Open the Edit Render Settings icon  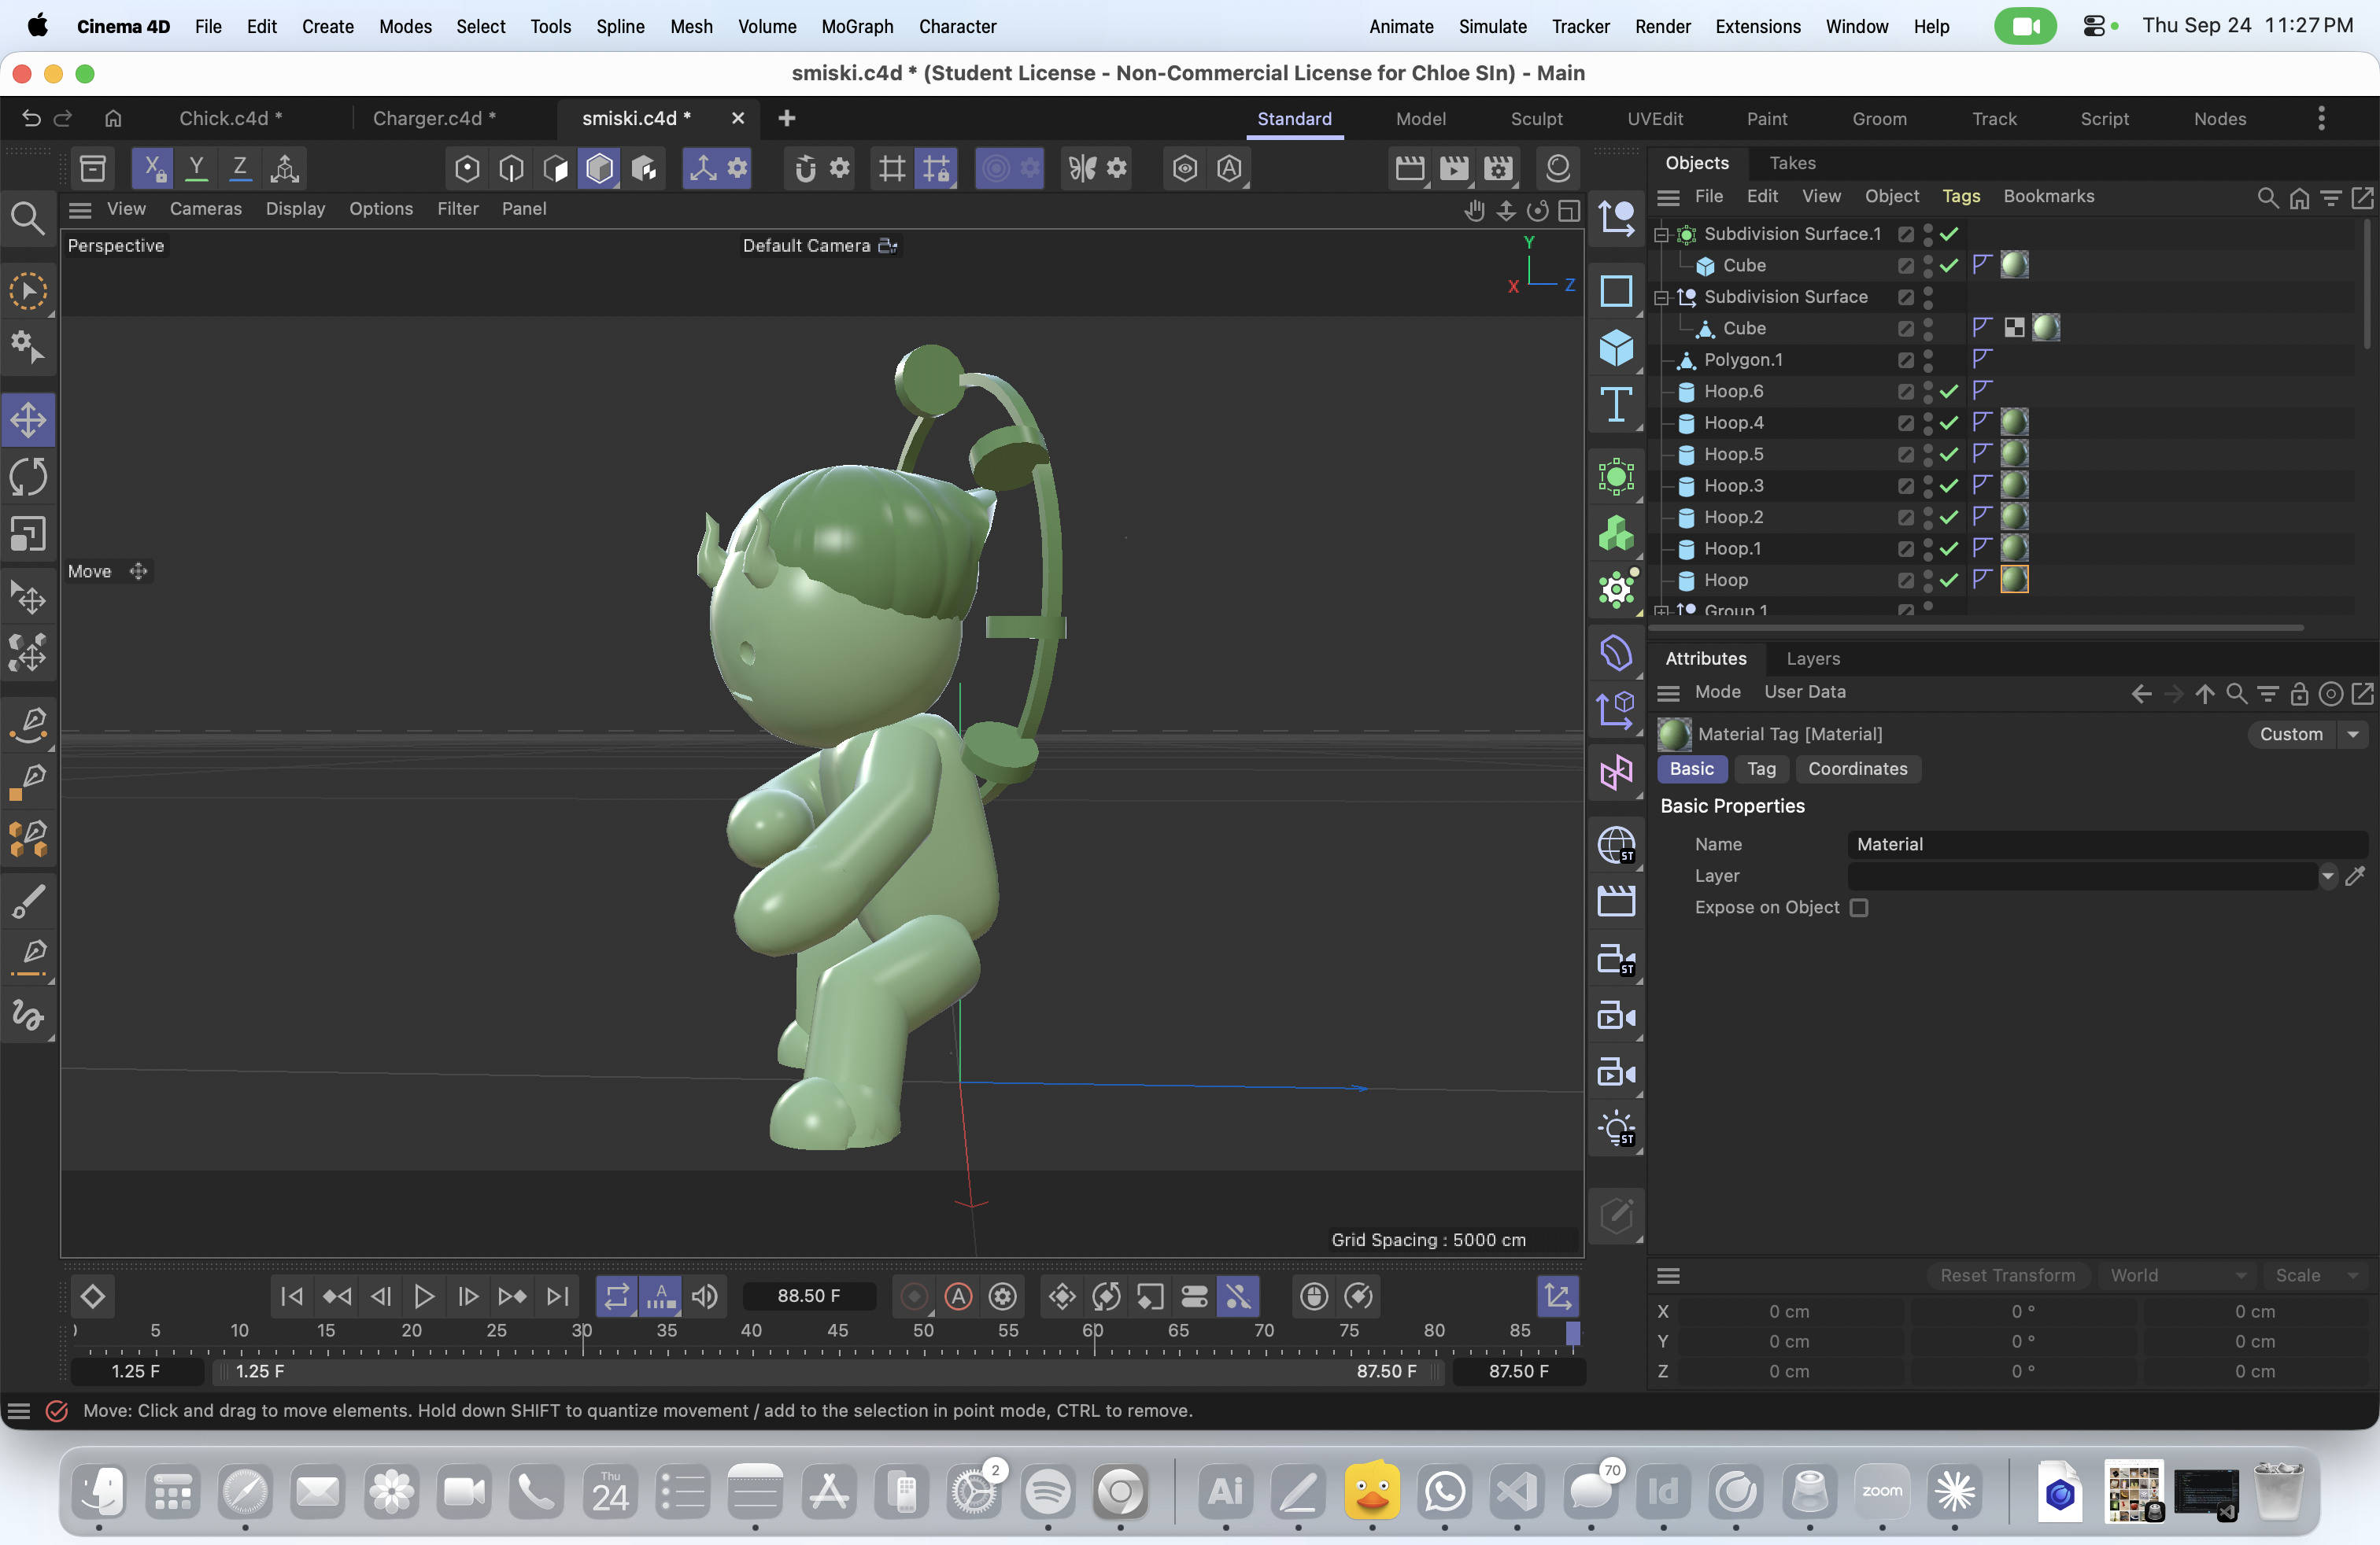(x=1498, y=168)
